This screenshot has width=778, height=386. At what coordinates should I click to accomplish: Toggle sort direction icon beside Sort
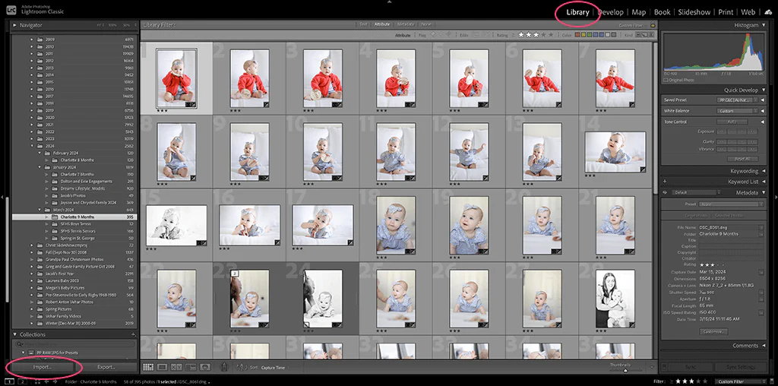(x=241, y=367)
